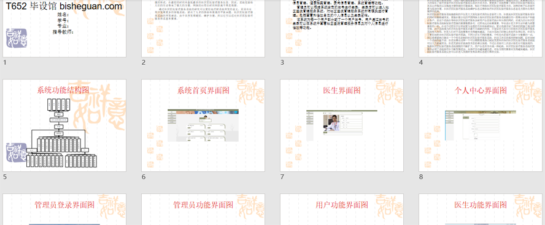Select the text slide thumbnail numbered 3
This screenshot has height=225, width=545.
(x=342, y=28)
